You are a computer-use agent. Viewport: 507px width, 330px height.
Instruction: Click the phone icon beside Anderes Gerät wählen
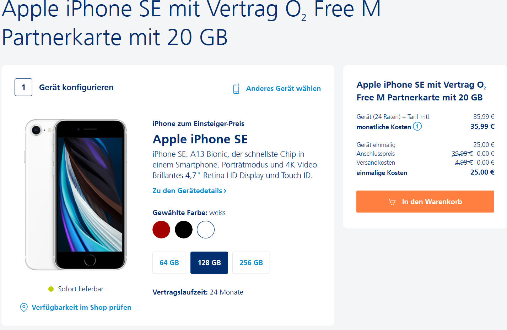coord(237,89)
